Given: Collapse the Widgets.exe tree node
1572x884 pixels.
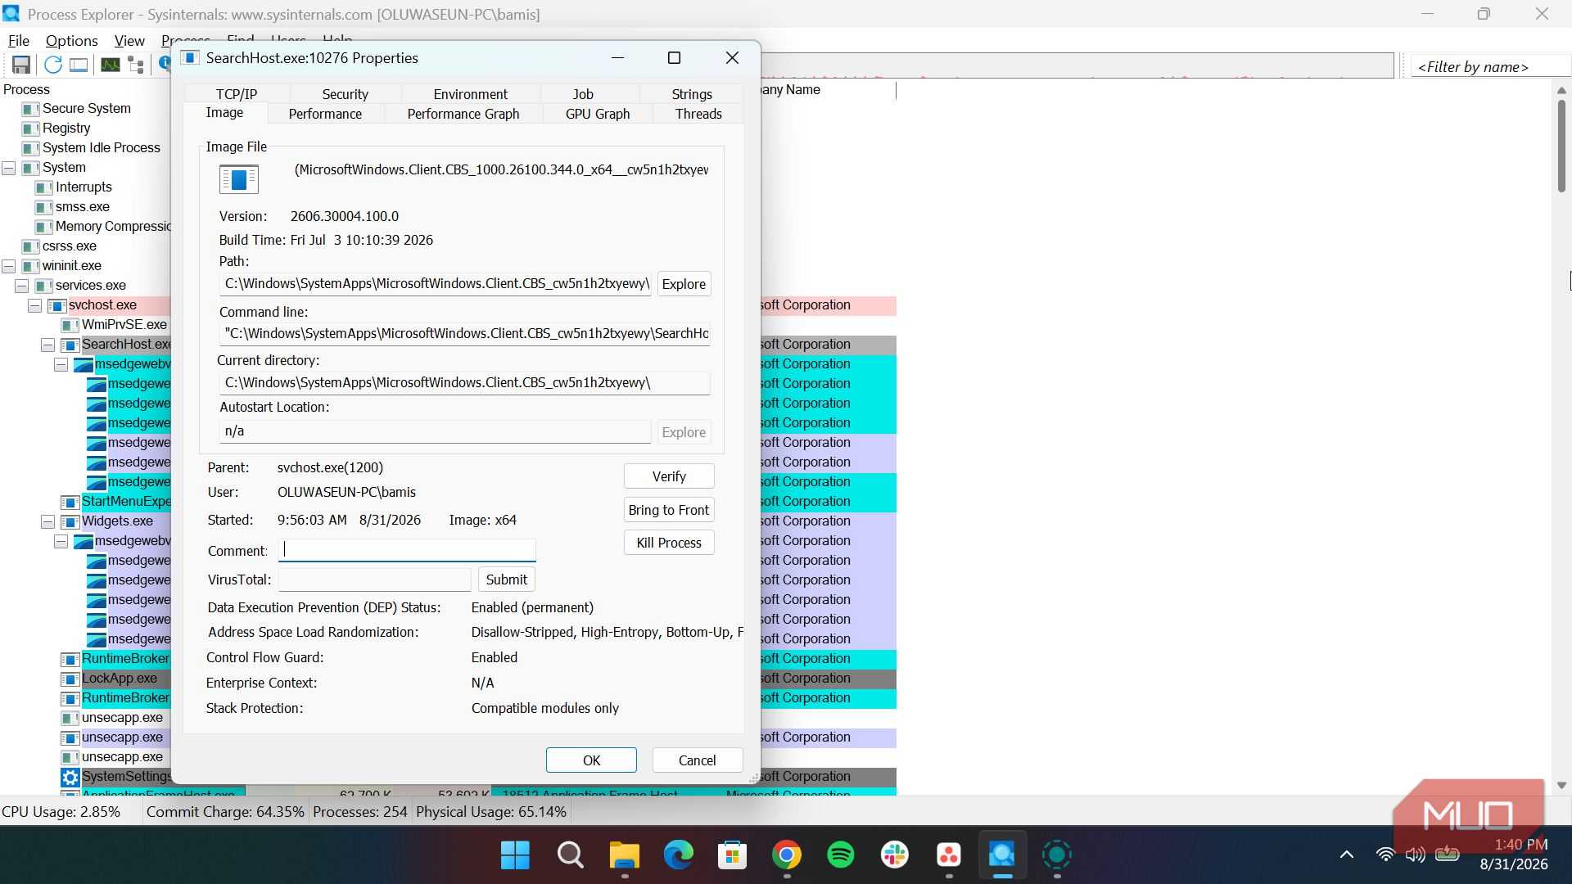Looking at the screenshot, I should click(x=48, y=521).
